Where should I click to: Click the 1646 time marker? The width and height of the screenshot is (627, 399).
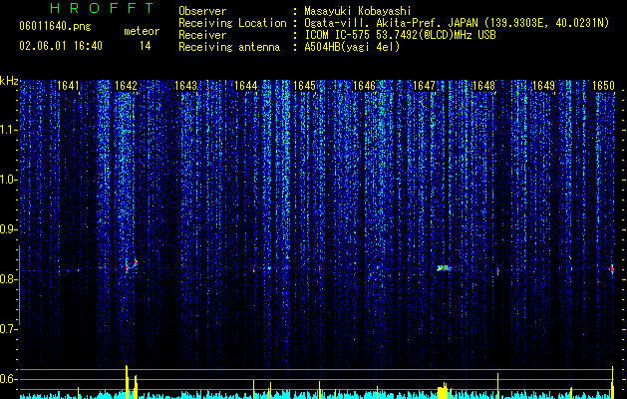(365, 86)
